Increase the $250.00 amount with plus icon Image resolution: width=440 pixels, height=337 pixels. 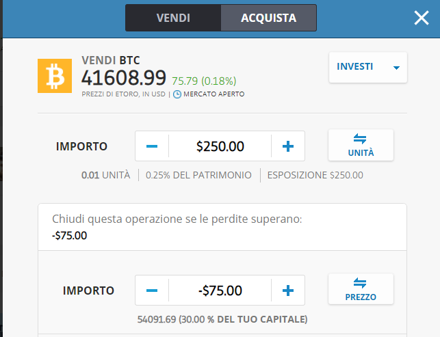pos(288,146)
